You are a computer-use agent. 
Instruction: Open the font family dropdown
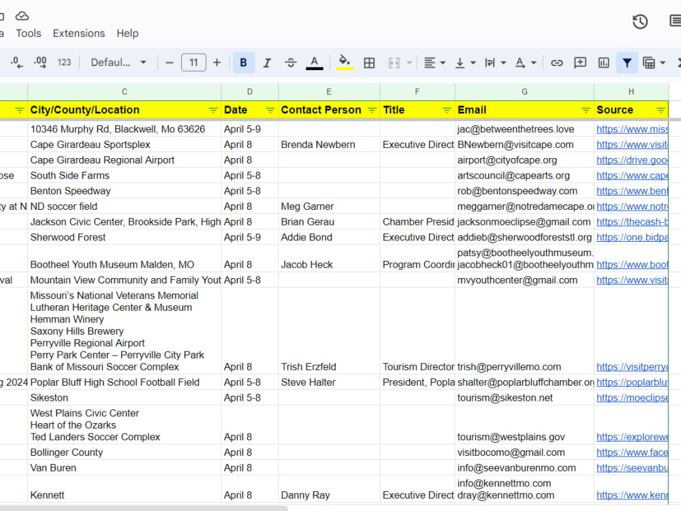click(x=118, y=63)
